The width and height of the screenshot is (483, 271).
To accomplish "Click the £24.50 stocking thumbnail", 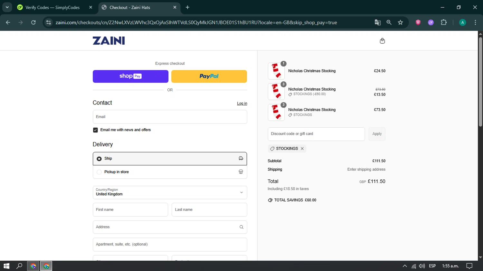I will point(276,71).
